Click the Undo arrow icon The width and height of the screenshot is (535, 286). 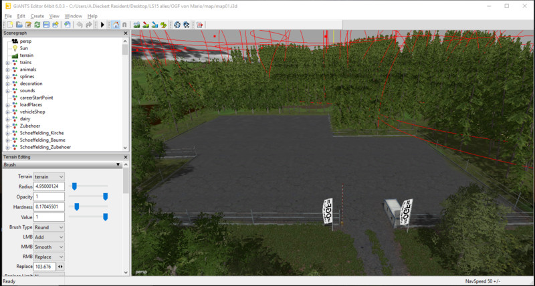click(x=81, y=25)
